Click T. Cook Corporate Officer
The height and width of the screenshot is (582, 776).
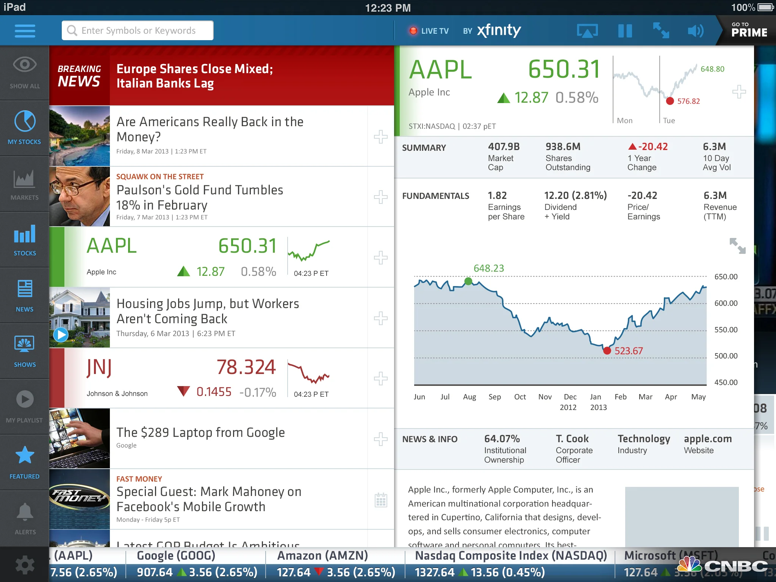point(574,449)
